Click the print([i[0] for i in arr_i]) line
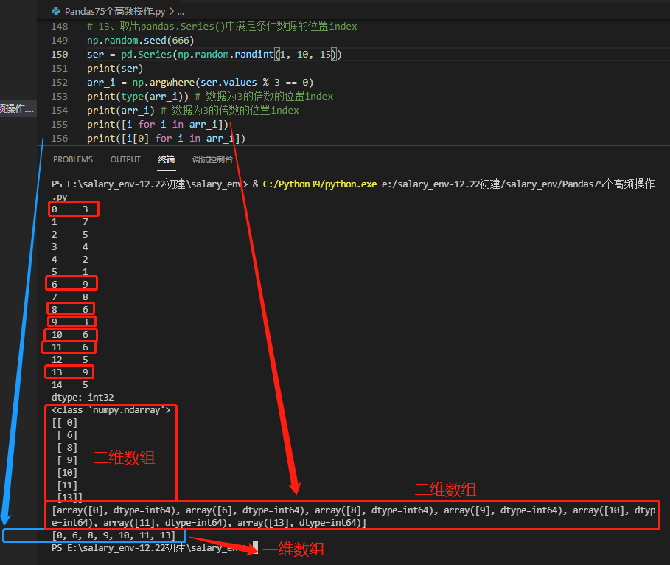This screenshot has width=670, height=565. (x=167, y=139)
